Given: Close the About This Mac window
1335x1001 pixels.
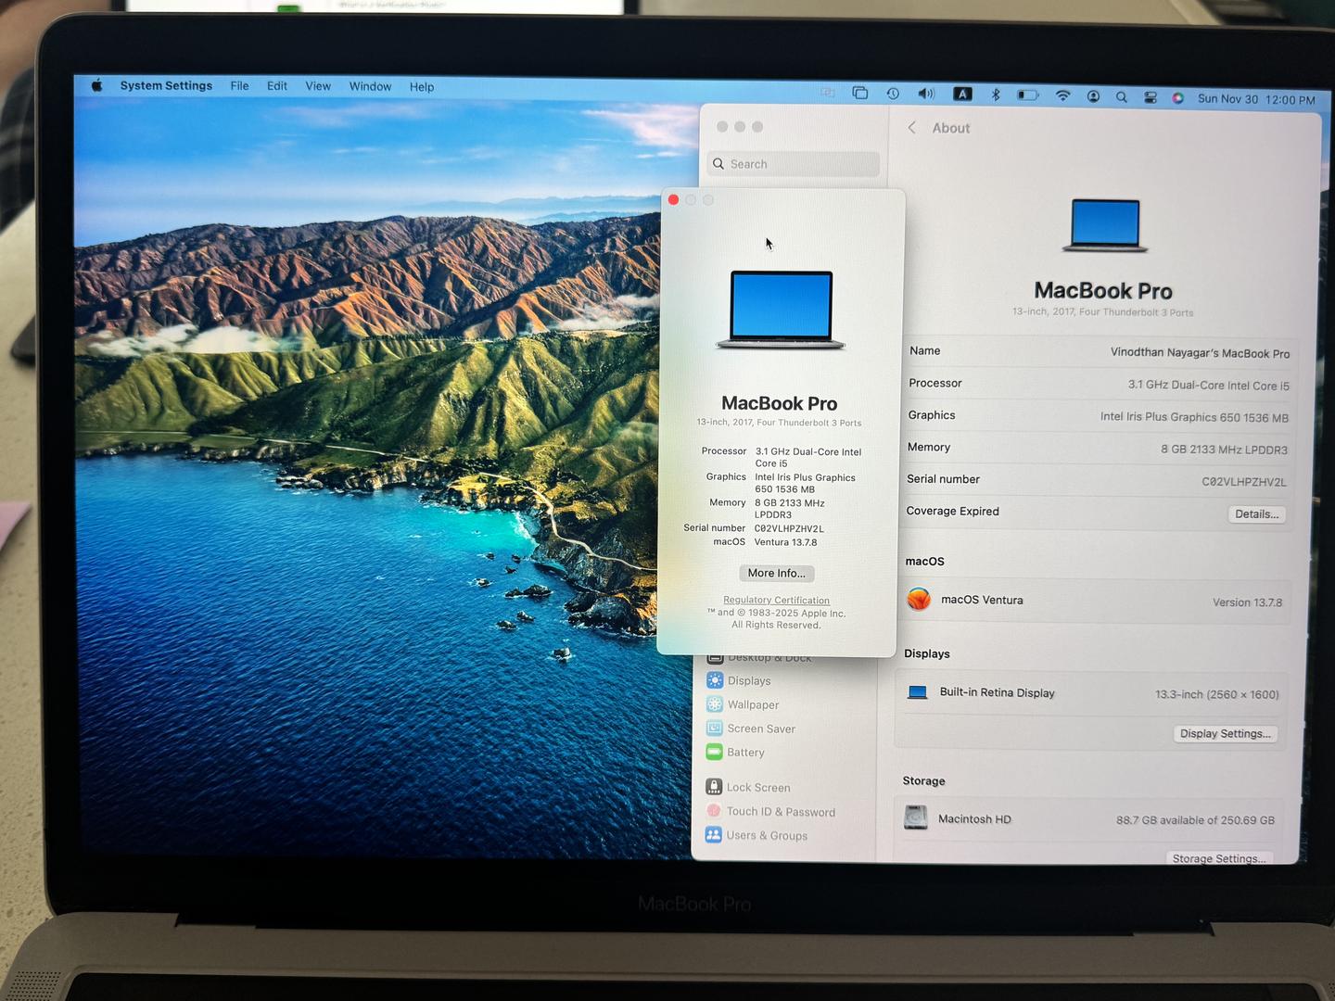Looking at the screenshot, I should pyautogui.click(x=674, y=200).
